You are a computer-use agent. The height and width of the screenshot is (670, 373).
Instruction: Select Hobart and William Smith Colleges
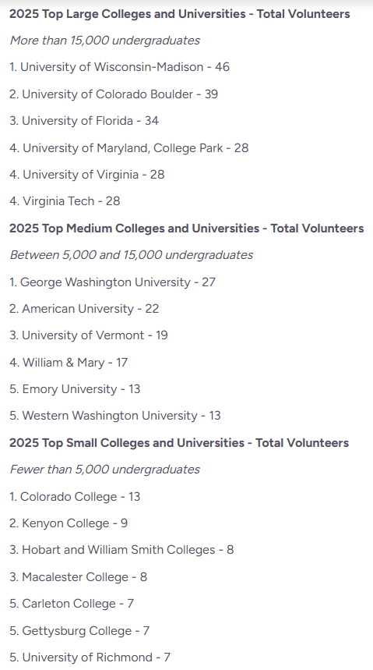point(121,550)
